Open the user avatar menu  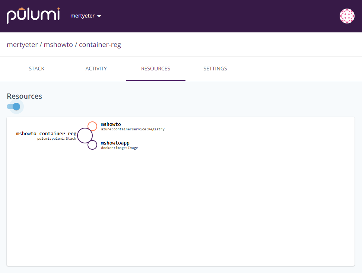347,16
